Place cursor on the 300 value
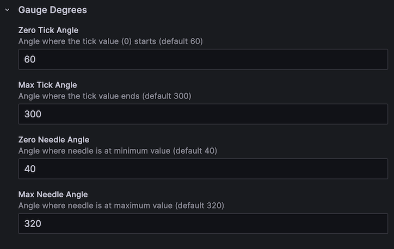 point(33,114)
